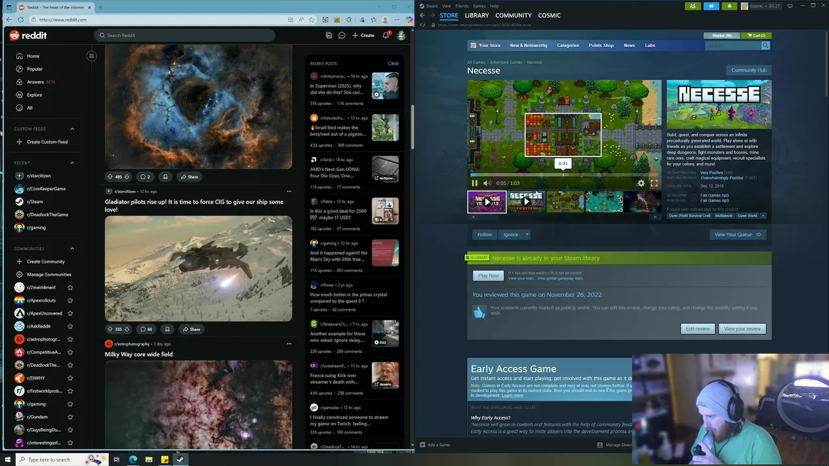Open Steam announcements megaphone button
The width and height of the screenshot is (829, 466).
coord(711,6)
